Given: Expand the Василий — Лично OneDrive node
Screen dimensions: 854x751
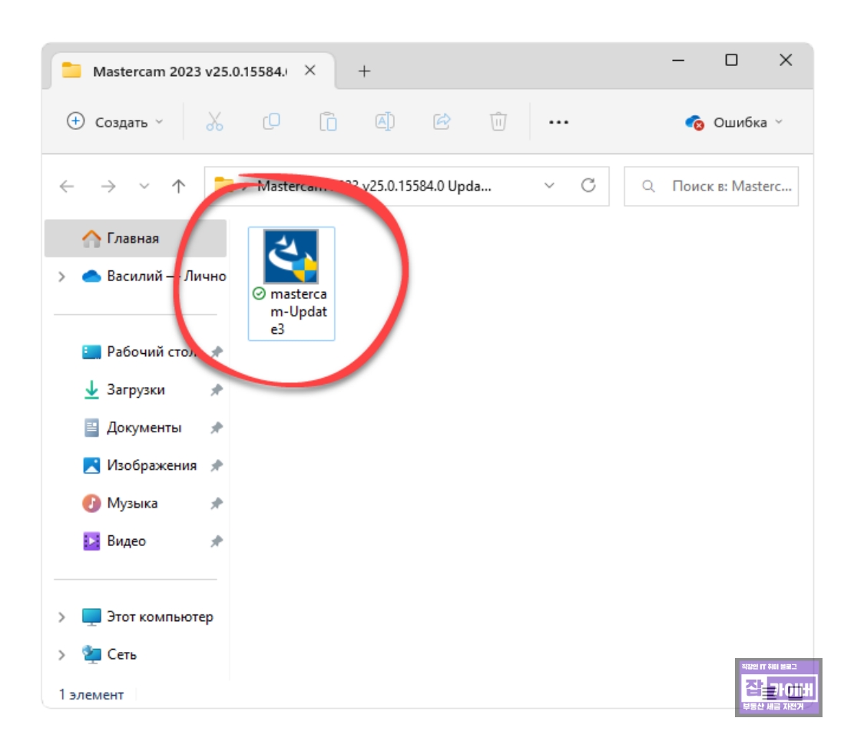Looking at the screenshot, I should click(x=61, y=276).
